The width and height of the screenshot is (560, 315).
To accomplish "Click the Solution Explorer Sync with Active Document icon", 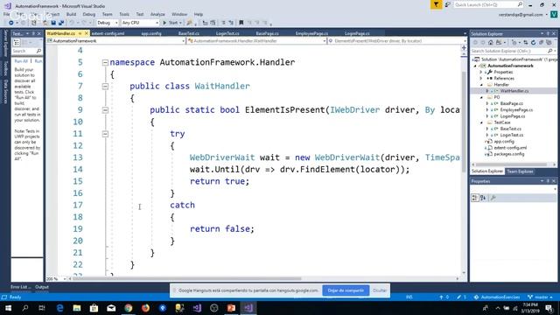I will pos(526,43).
